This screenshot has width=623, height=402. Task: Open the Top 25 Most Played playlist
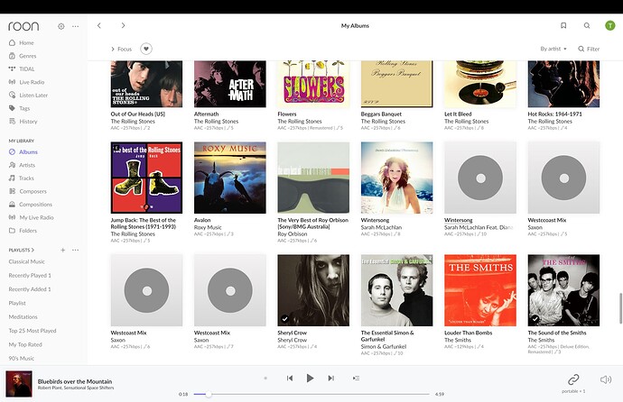click(33, 331)
